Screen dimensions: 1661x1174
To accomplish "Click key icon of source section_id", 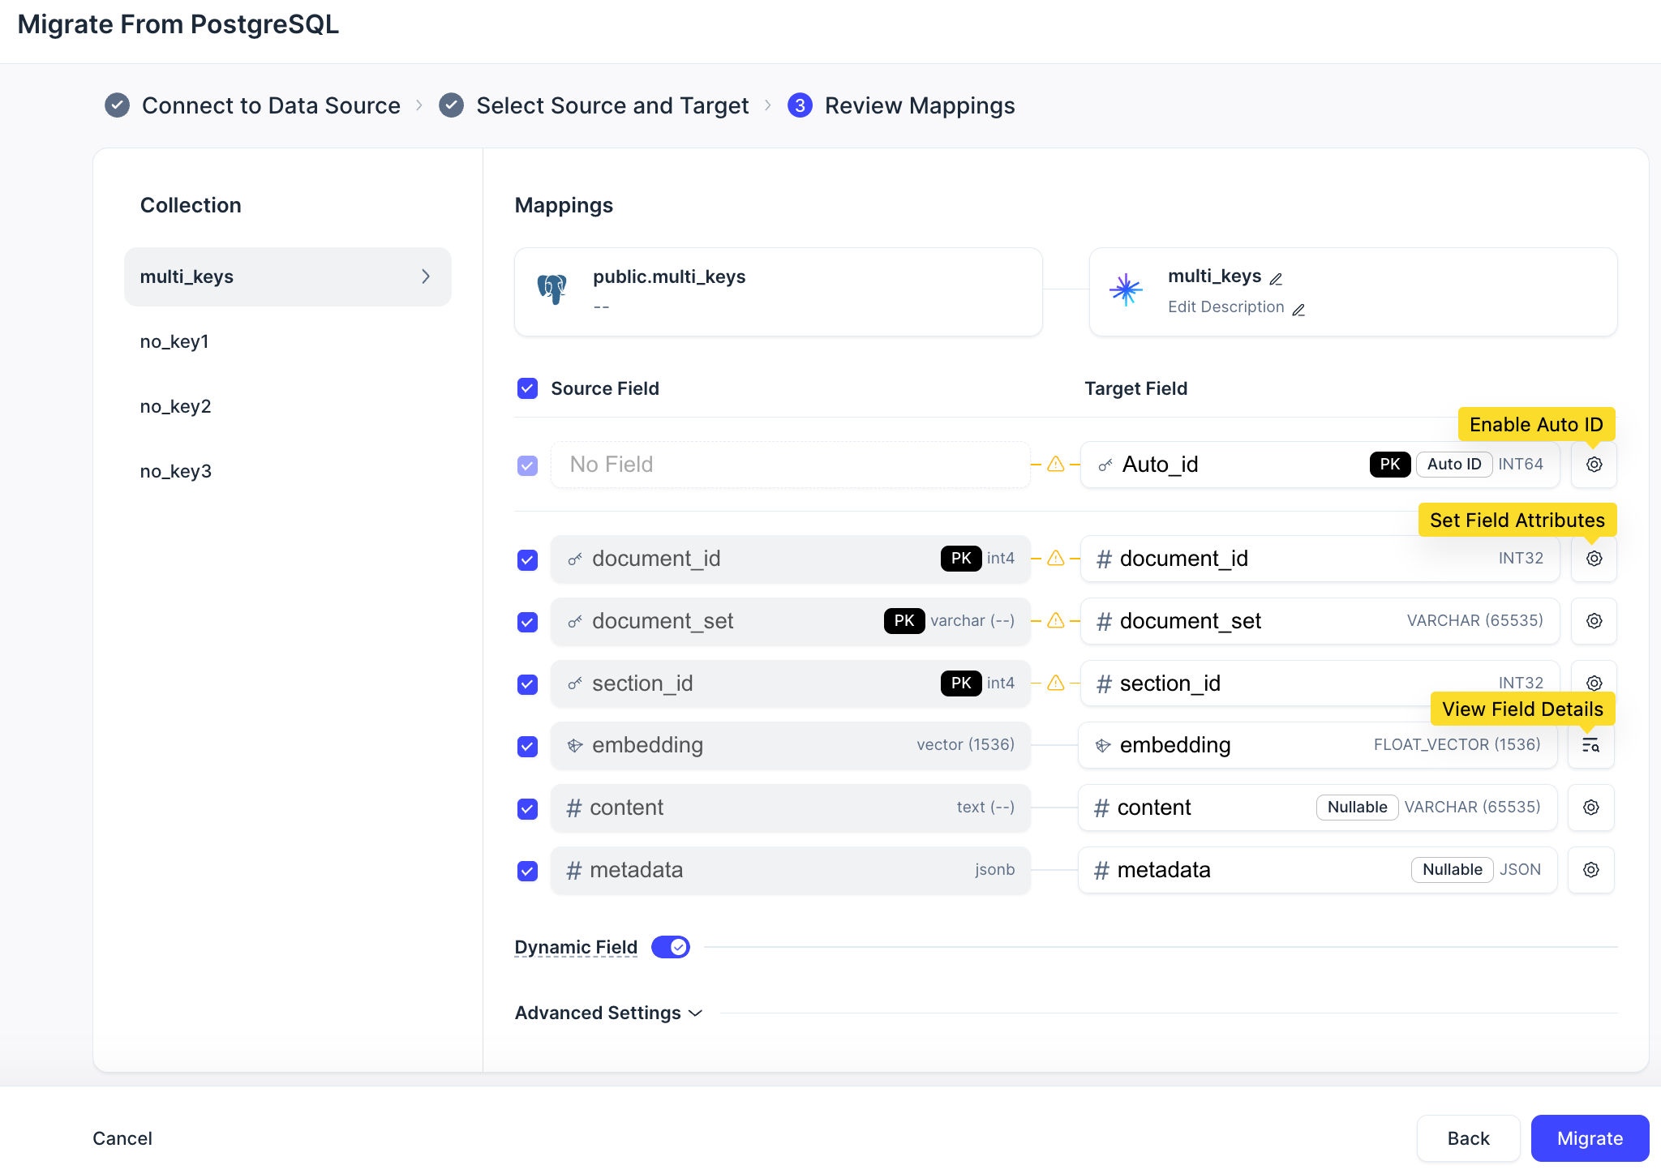I will [x=575, y=684].
